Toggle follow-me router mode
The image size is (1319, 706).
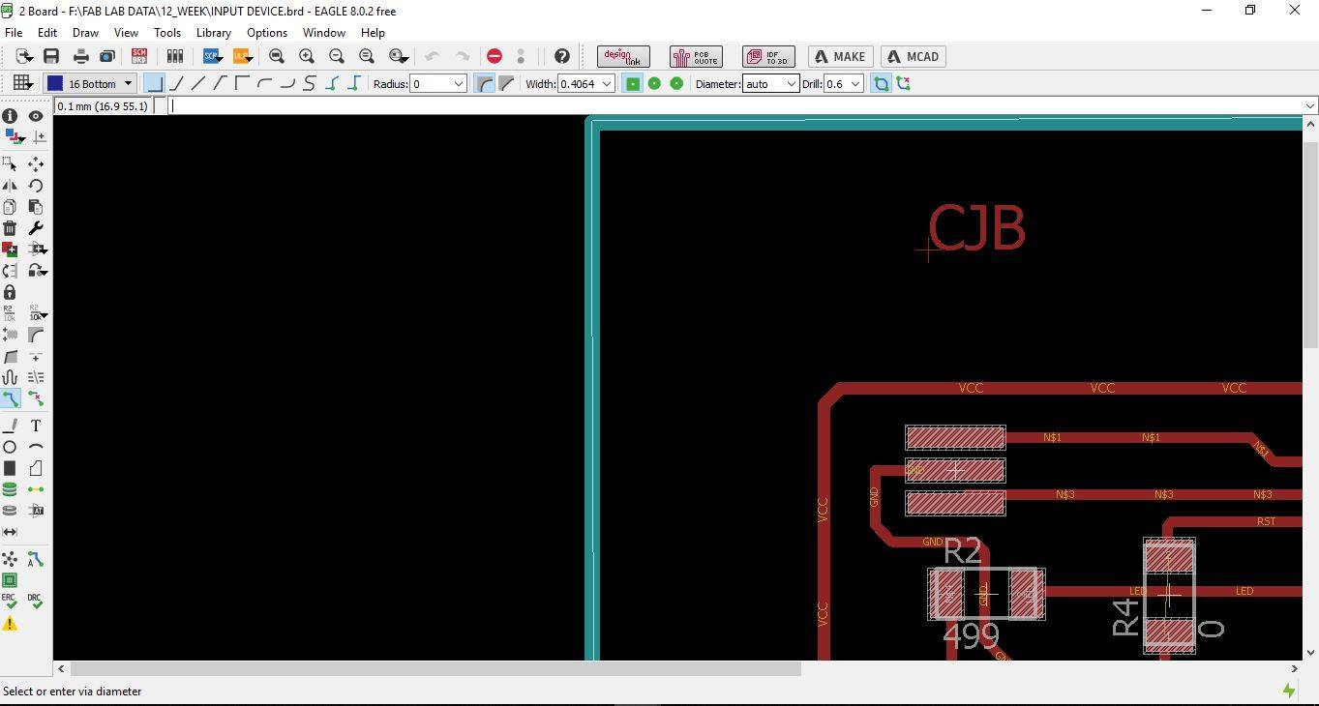point(904,84)
